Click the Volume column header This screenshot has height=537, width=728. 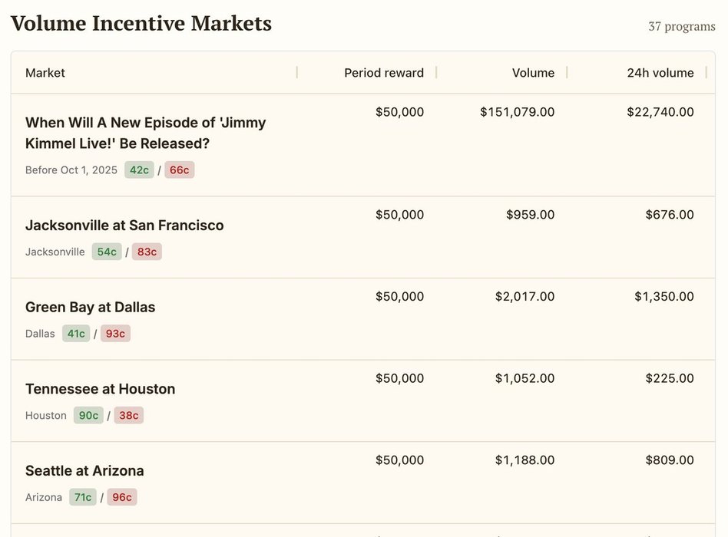[x=533, y=73]
